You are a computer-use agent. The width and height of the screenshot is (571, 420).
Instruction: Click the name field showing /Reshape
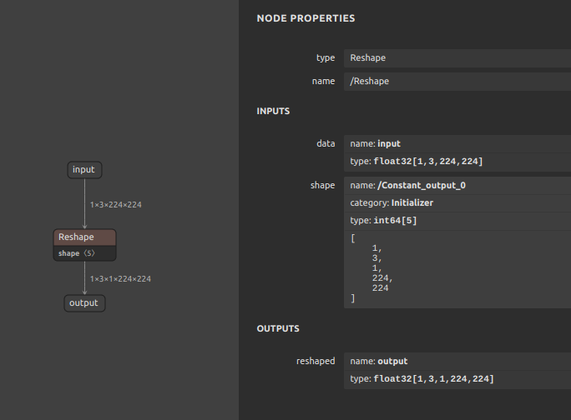(457, 82)
